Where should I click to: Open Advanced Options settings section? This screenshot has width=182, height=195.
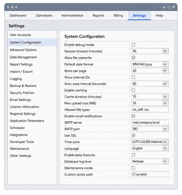tap(32, 50)
